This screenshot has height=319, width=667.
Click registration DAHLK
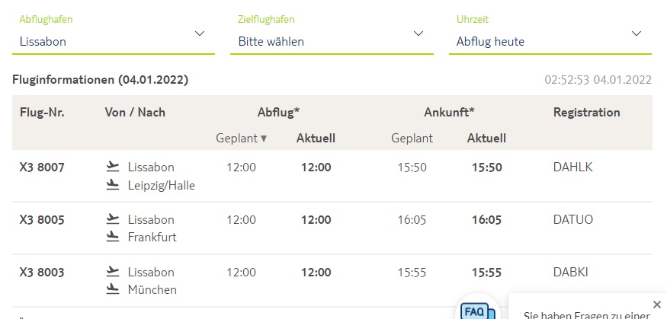(572, 167)
